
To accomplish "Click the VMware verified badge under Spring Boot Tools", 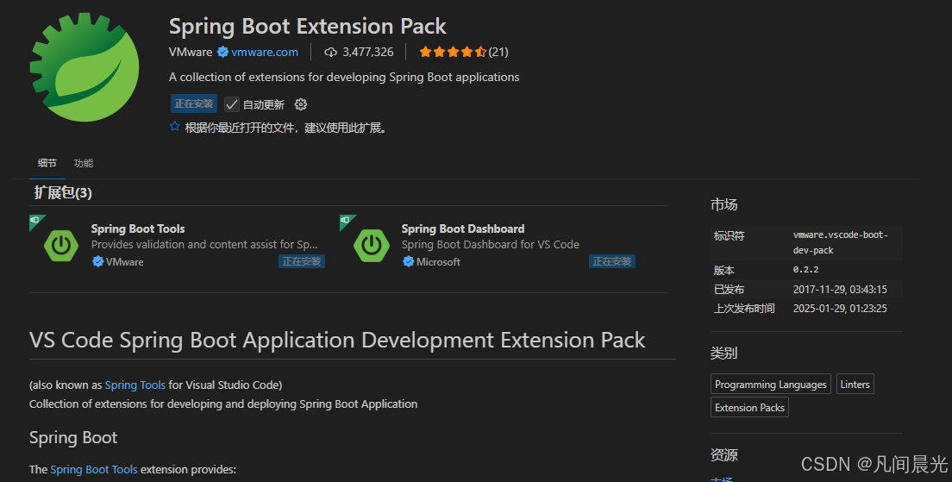I will click(x=97, y=261).
